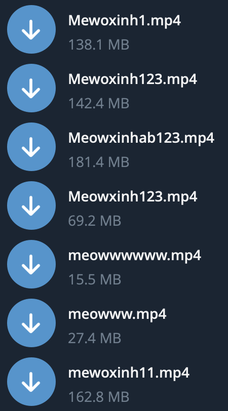This screenshot has height=411, width=228.
Task: Download Mewoxinh1.mp4 using its arrow icon
Action: tap(31, 29)
